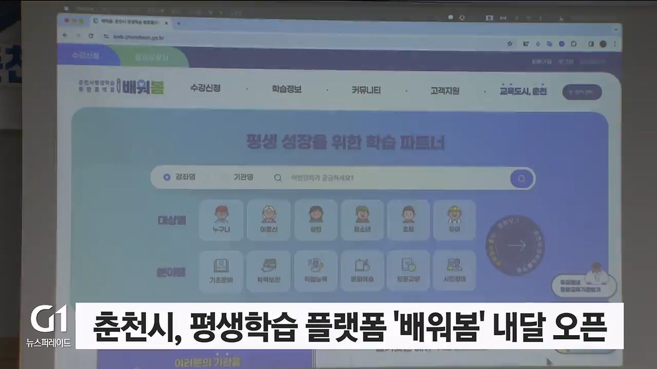Open the 기초문해 category icon
Viewport: 657px width, 369px height.
[x=220, y=271]
